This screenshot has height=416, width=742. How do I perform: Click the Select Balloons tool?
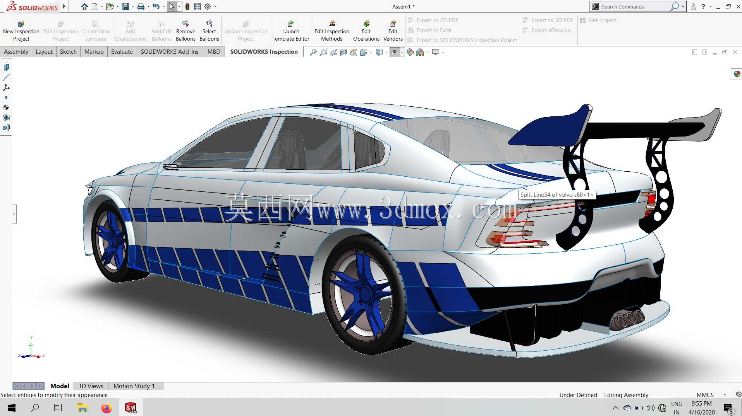[209, 31]
